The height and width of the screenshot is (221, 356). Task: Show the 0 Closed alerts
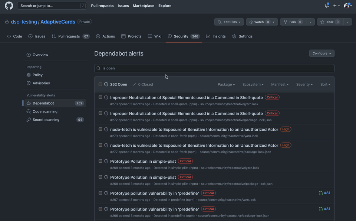tap(143, 84)
